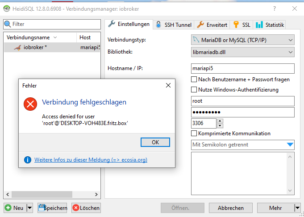Switch to the SSH Tunnel tab
This screenshot has height=217, width=304.
coord(174,25)
